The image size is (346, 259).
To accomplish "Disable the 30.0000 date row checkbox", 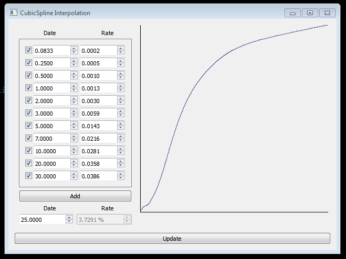I will [x=28, y=175].
